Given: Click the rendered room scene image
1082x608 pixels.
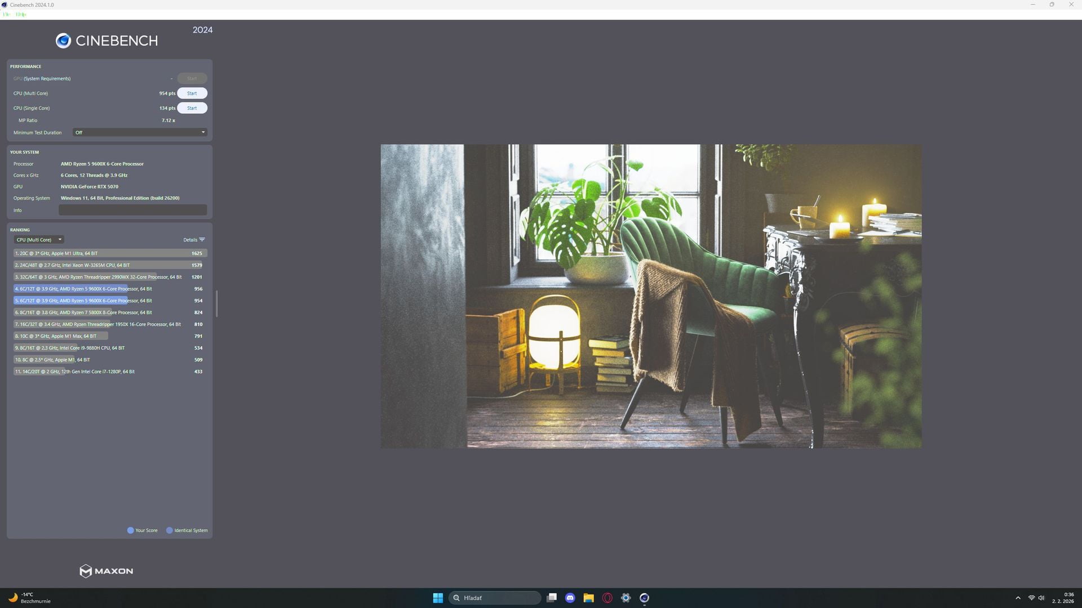Looking at the screenshot, I should click(x=651, y=296).
